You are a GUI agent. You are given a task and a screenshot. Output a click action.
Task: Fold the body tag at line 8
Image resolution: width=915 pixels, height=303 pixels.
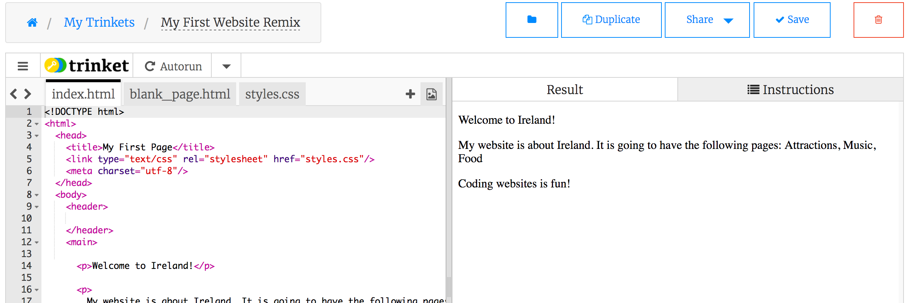point(37,195)
